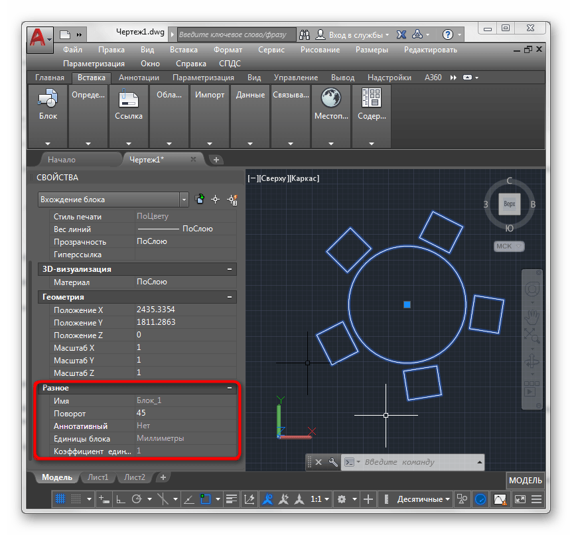The height and width of the screenshot is (535, 572).
Task: Click the Поворот value 45 field
Action: 186,413
